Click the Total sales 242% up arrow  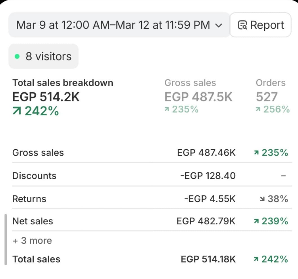(x=17, y=112)
